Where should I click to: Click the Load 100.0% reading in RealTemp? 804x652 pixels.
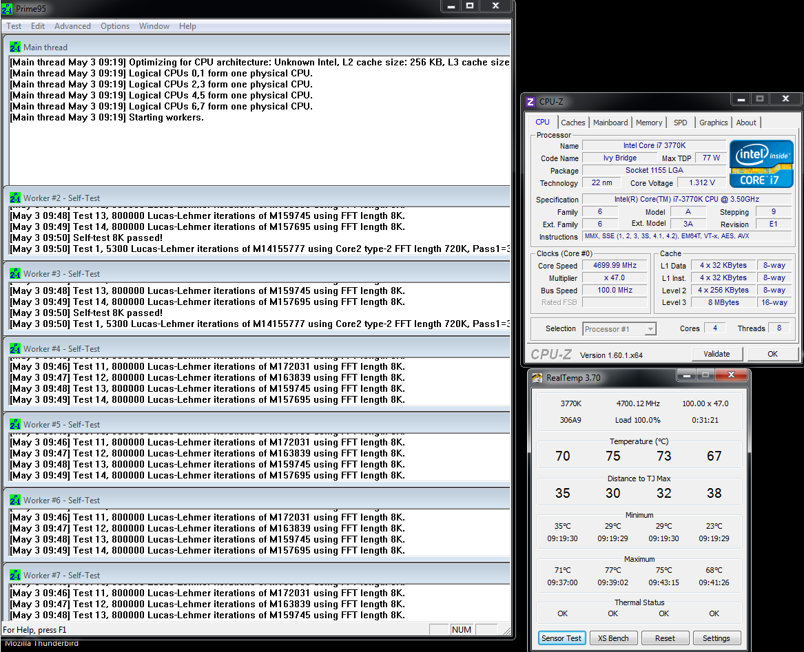pos(638,420)
